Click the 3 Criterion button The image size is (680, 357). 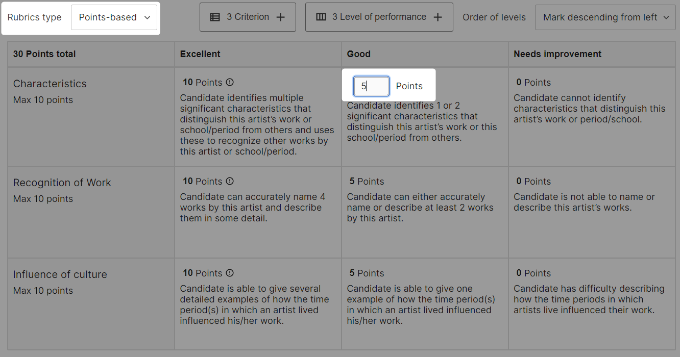point(248,17)
